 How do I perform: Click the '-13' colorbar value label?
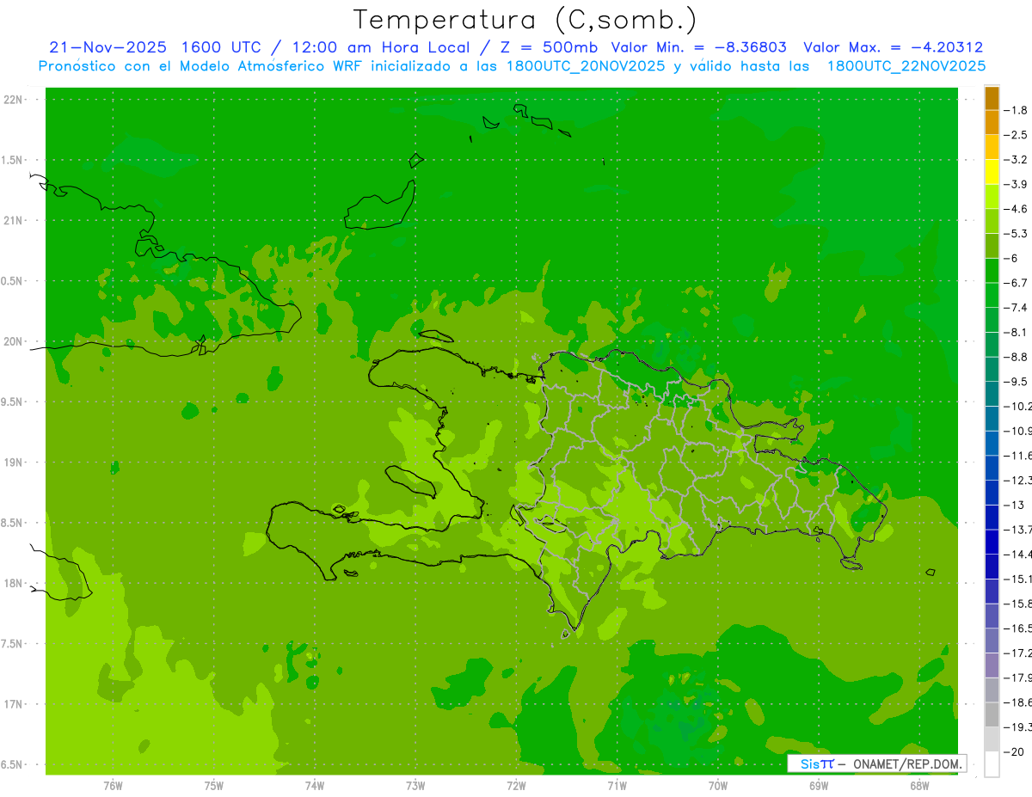coord(1014,505)
